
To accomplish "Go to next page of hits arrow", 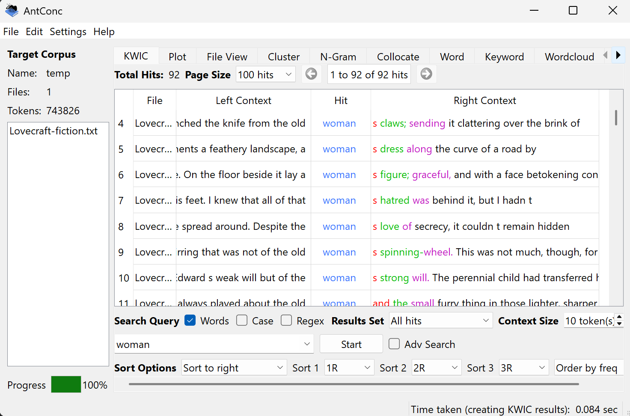I will pos(426,74).
